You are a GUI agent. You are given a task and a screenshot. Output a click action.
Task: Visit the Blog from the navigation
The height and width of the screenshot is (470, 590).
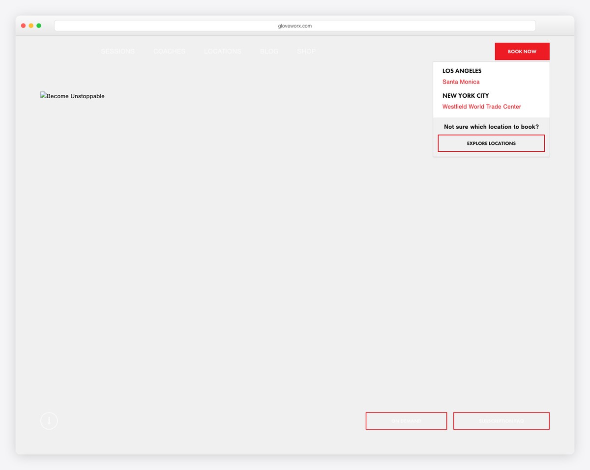269,51
